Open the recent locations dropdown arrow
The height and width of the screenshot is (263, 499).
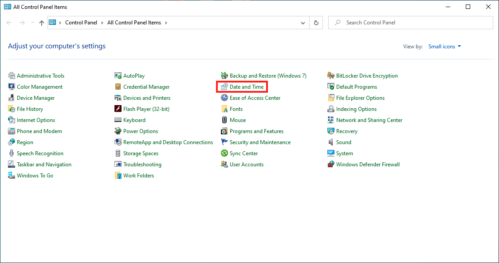[x=32, y=23]
